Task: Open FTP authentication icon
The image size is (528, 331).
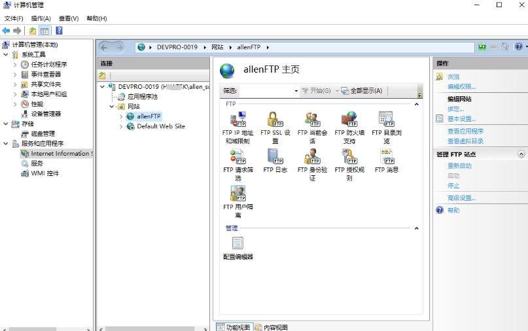Action: [312, 165]
